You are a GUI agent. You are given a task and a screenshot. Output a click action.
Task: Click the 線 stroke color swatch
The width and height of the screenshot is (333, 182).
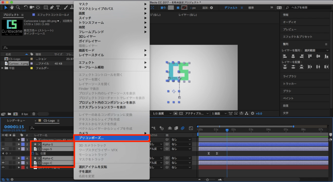pyautogui.click(x=184, y=7)
